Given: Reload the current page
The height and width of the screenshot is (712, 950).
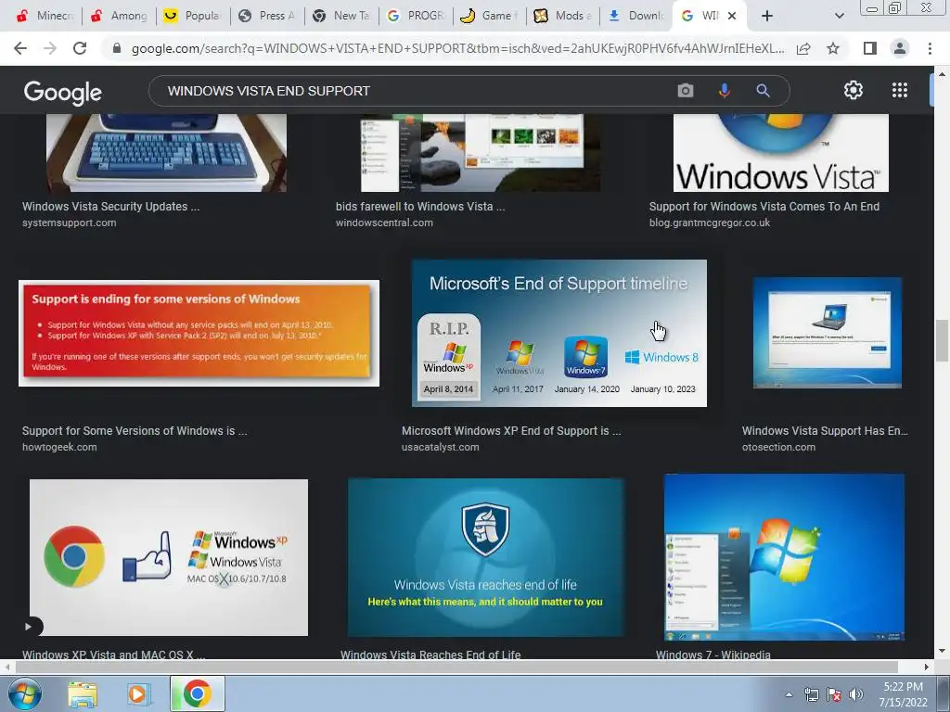Looking at the screenshot, I should [80, 48].
